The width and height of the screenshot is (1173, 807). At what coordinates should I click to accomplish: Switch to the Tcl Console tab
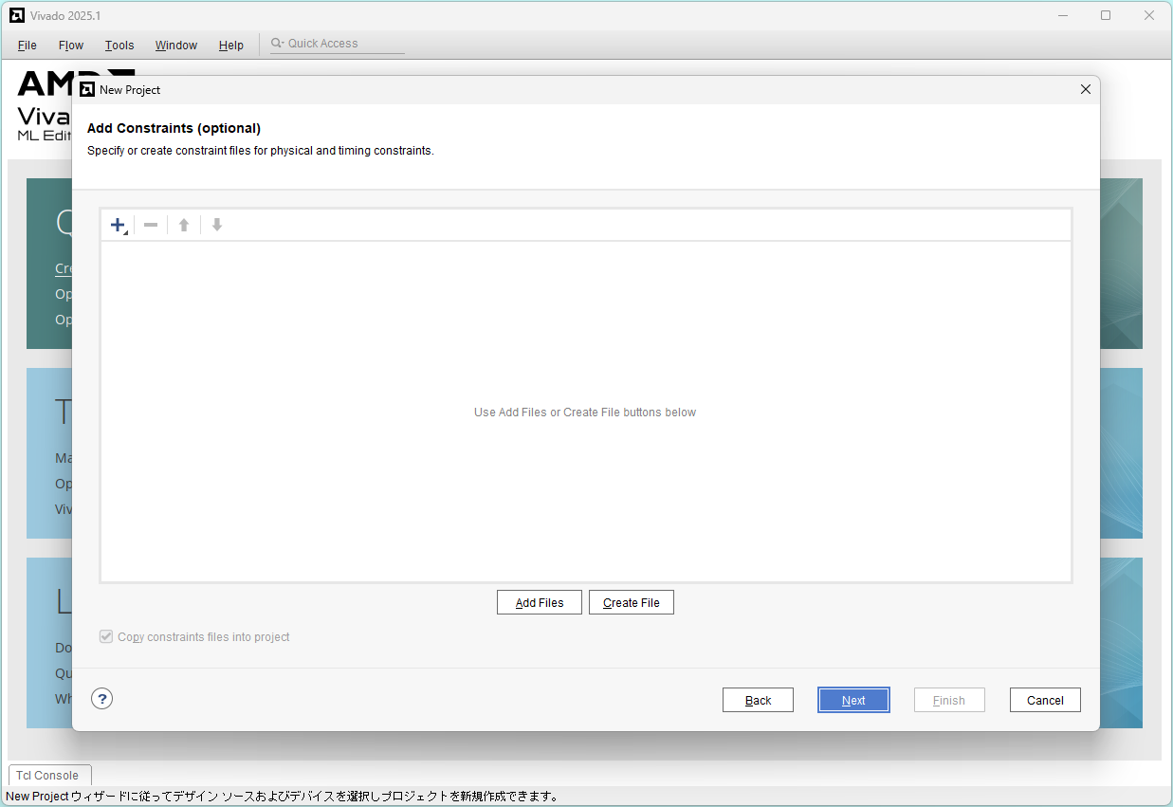point(47,775)
